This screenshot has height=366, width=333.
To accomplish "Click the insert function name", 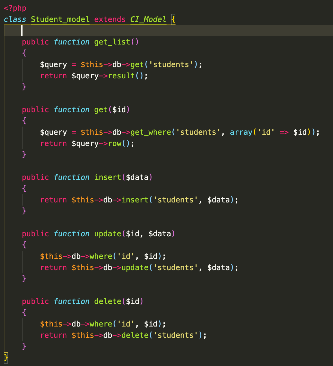I will (x=108, y=177).
